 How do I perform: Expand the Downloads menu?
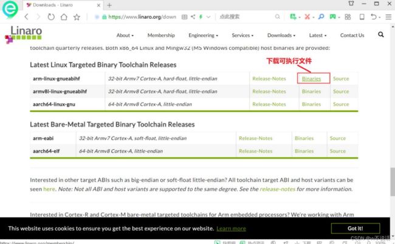pyautogui.click(x=281, y=35)
